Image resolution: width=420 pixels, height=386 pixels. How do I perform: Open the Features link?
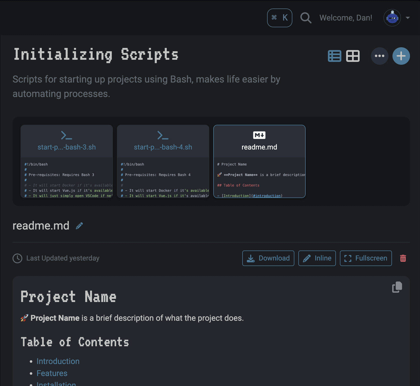(52, 373)
